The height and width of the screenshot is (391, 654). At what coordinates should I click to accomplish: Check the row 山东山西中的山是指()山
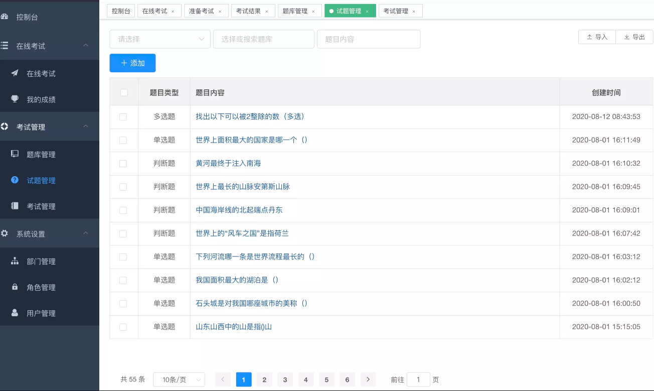(123, 327)
